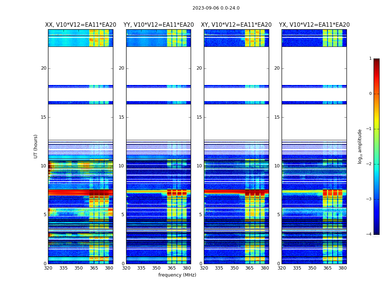Select the frequency (MHz) axis label

(x=177, y=275)
